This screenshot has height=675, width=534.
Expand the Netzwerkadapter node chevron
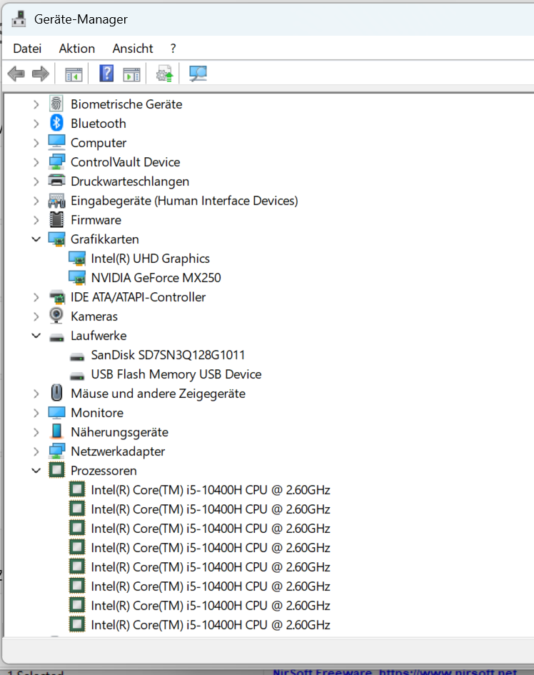pyautogui.click(x=36, y=451)
